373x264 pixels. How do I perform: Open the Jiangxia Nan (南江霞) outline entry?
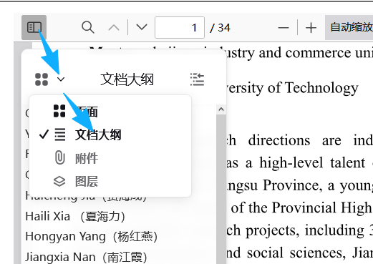pos(86,257)
